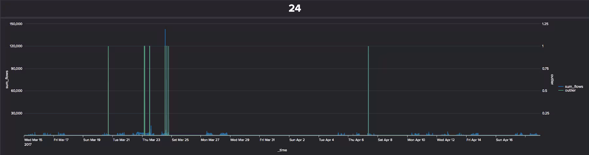This screenshot has height=155, width=589.
Task: Click the Sun Apr 16 date label
Action: 504,140
